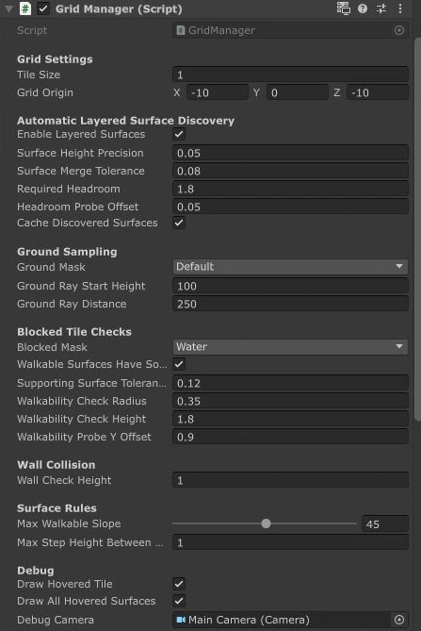Viewport: 421px width, 631px height.
Task: Edit the Walkability Check Radius value
Action: click(x=290, y=401)
